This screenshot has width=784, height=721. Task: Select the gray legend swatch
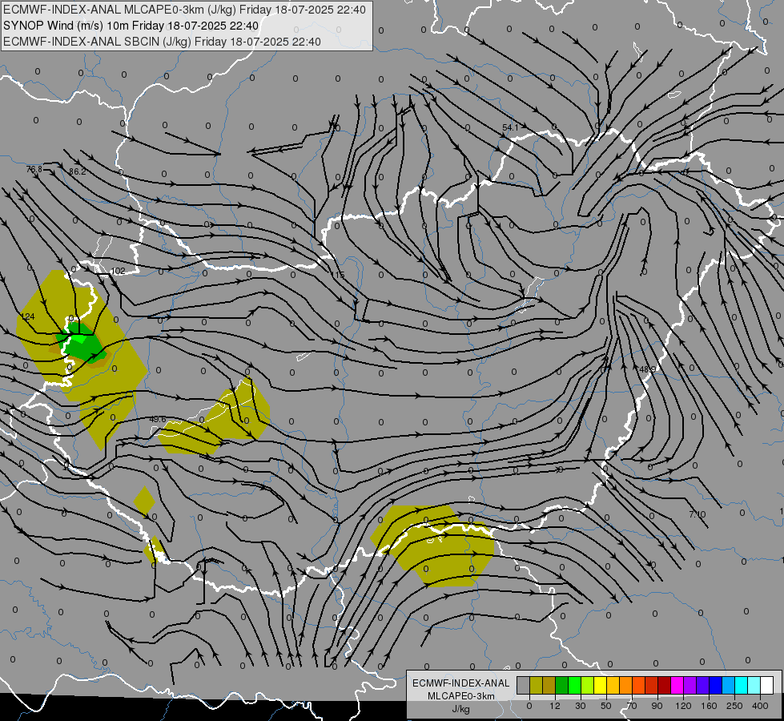(x=524, y=686)
